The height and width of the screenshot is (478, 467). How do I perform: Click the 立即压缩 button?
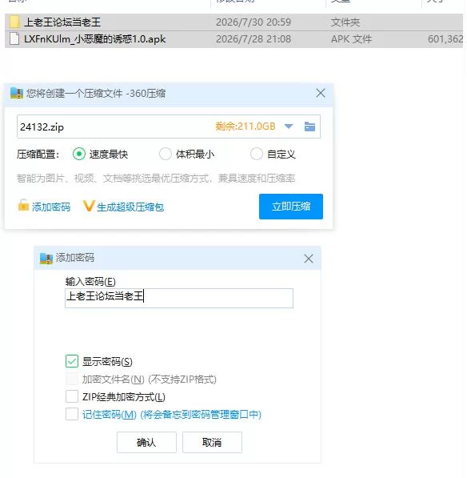[x=291, y=207]
